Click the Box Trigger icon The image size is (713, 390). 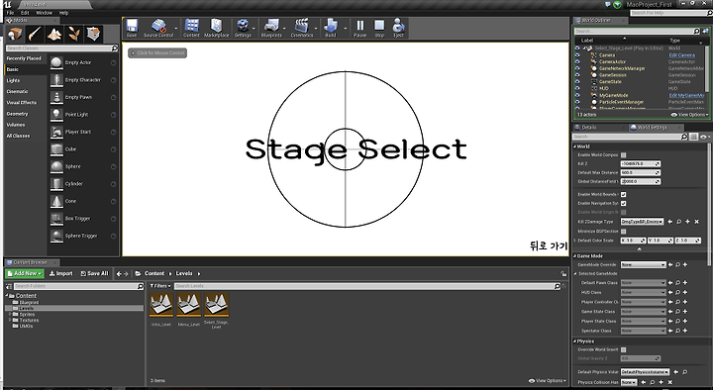[x=56, y=219]
